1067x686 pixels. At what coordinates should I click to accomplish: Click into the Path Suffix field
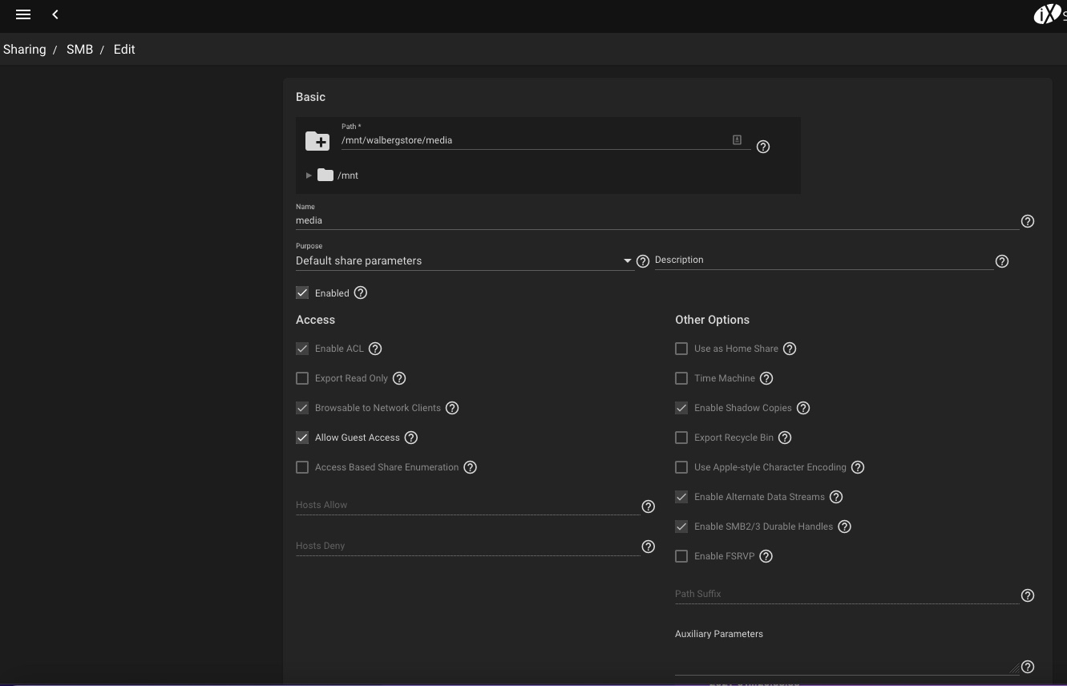coord(847,594)
